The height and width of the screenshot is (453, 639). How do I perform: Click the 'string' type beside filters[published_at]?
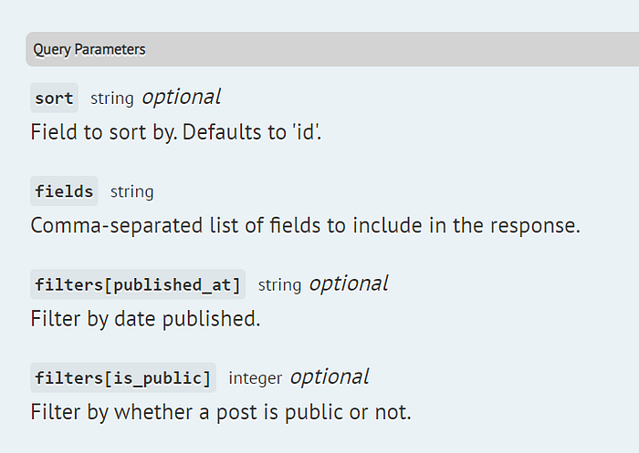[x=279, y=284]
